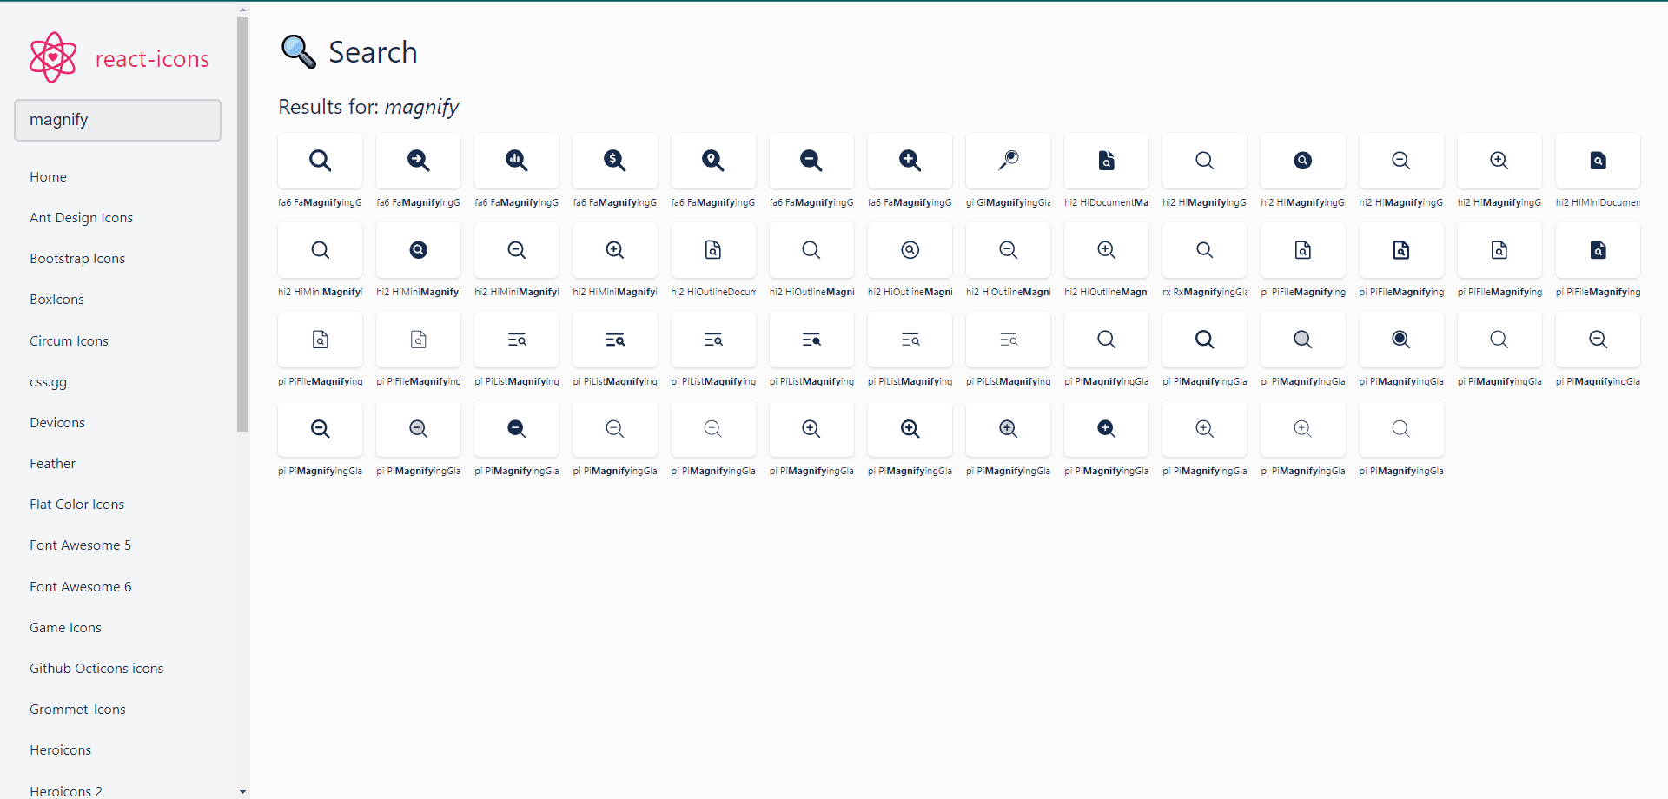Browse Font Awesome 5 icons
Screen dimensions: 1668x799
80,545
